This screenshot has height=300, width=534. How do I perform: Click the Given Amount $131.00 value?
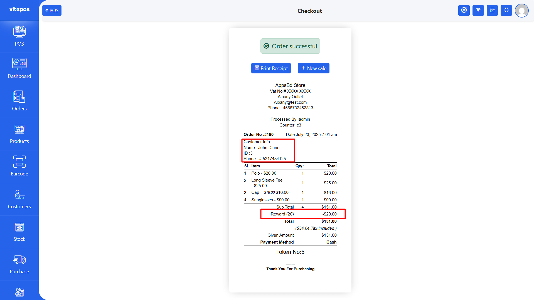tap(329, 235)
